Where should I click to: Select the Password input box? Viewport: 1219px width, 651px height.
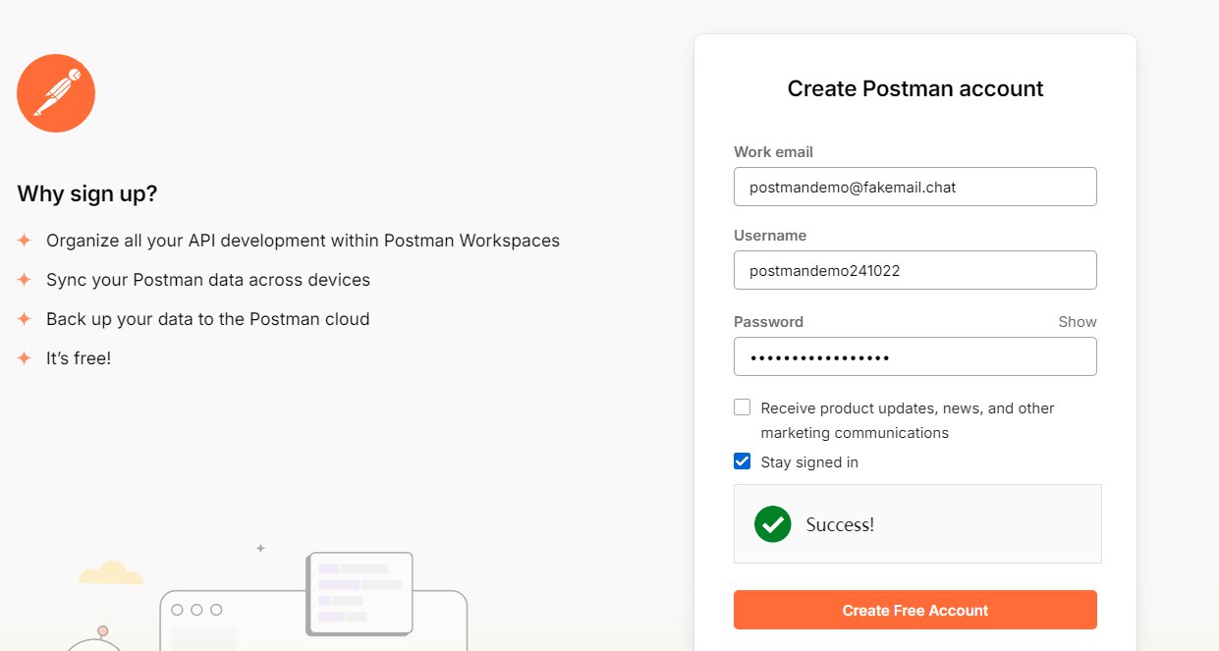[x=914, y=356]
